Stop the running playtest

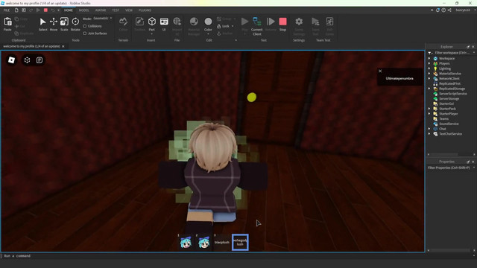282,25
